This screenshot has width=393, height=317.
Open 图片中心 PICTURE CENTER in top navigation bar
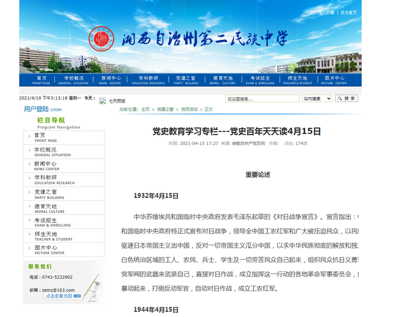pos(334,80)
